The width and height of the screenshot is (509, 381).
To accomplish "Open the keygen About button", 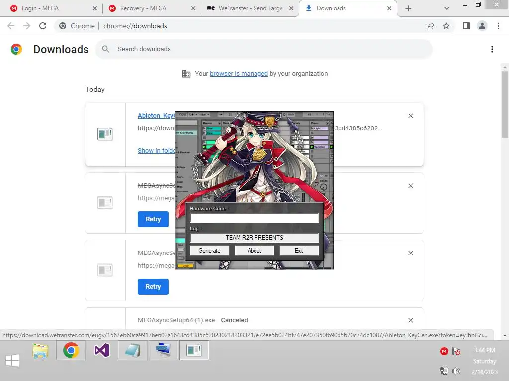I will point(254,251).
